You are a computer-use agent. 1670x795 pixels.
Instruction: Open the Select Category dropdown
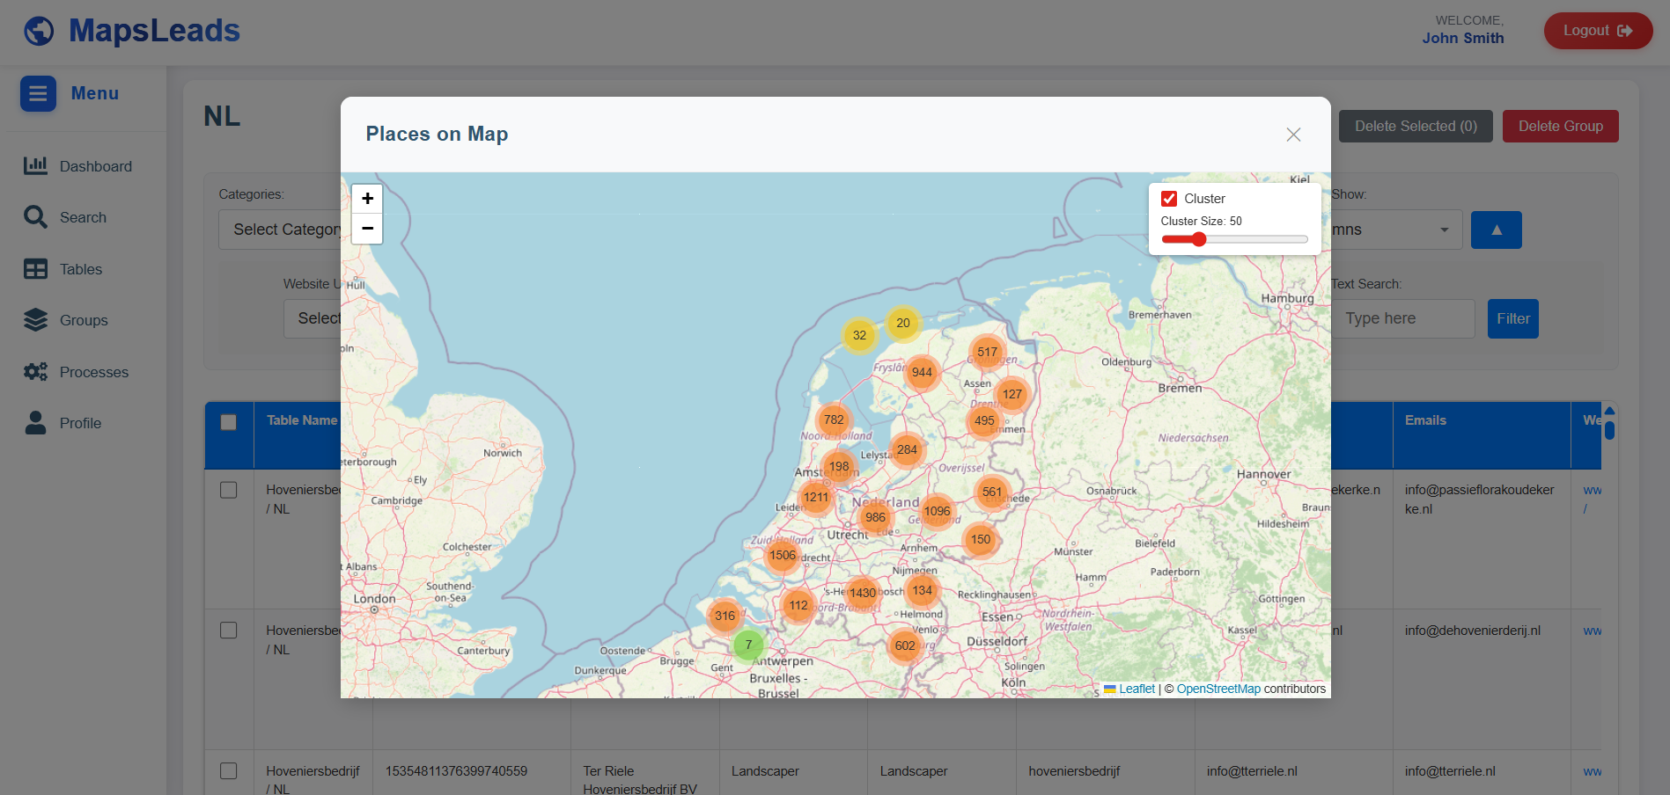[x=282, y=230]
